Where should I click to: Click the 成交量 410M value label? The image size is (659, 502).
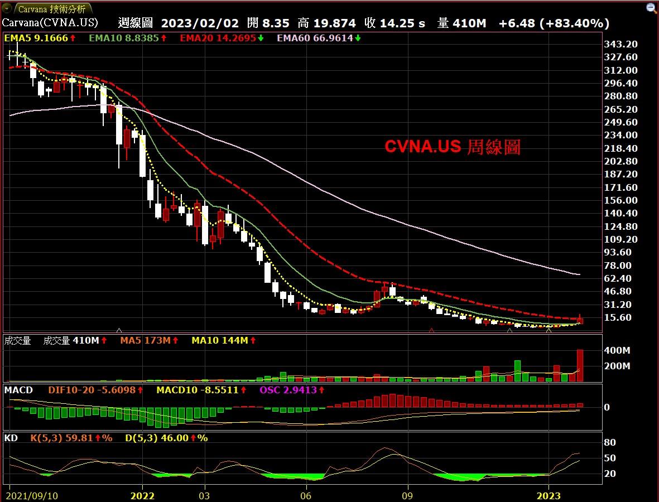pyautogui.click(x=71, y=341)
